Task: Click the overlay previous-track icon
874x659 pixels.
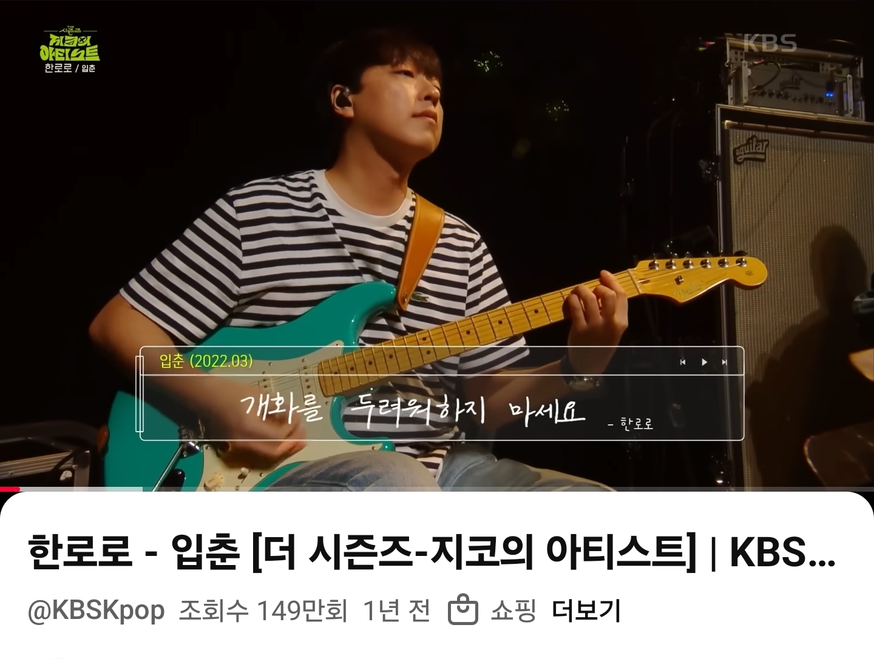Action: (683, 362)
